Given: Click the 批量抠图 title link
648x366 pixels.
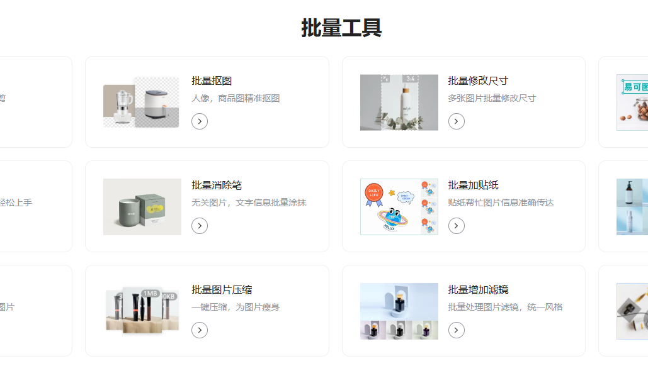Looking at the screenshot, I should (x=212, y=81).
